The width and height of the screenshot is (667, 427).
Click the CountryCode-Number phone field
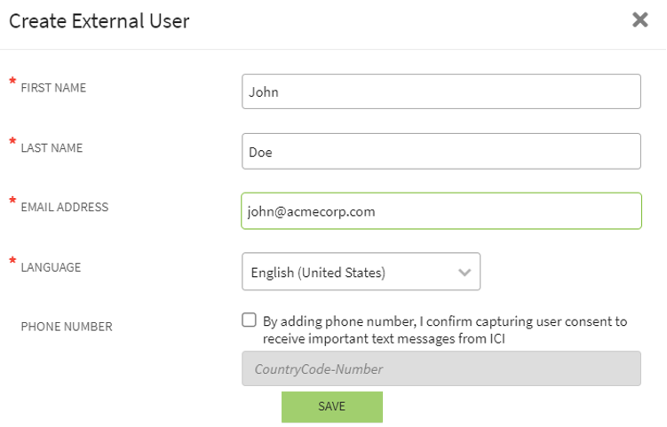pos(441,368)
